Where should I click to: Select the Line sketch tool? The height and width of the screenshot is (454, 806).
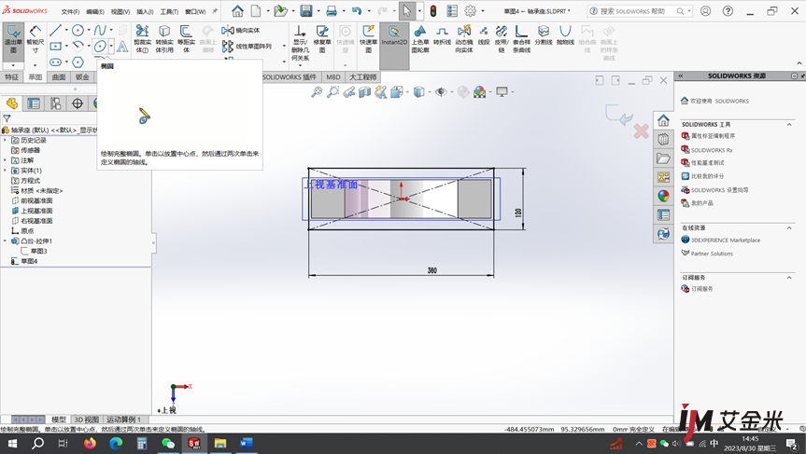tap(55, 30)
